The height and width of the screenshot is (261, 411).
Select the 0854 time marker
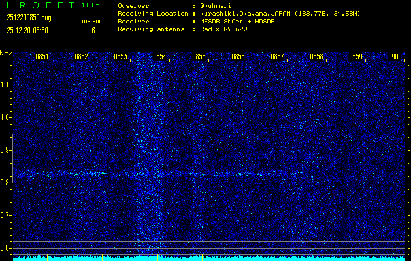159,57
